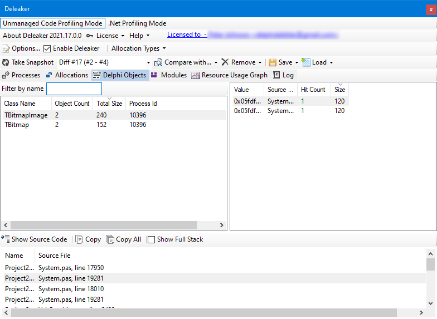Sort by the Hit Count column header

click(x=314, y=90)
